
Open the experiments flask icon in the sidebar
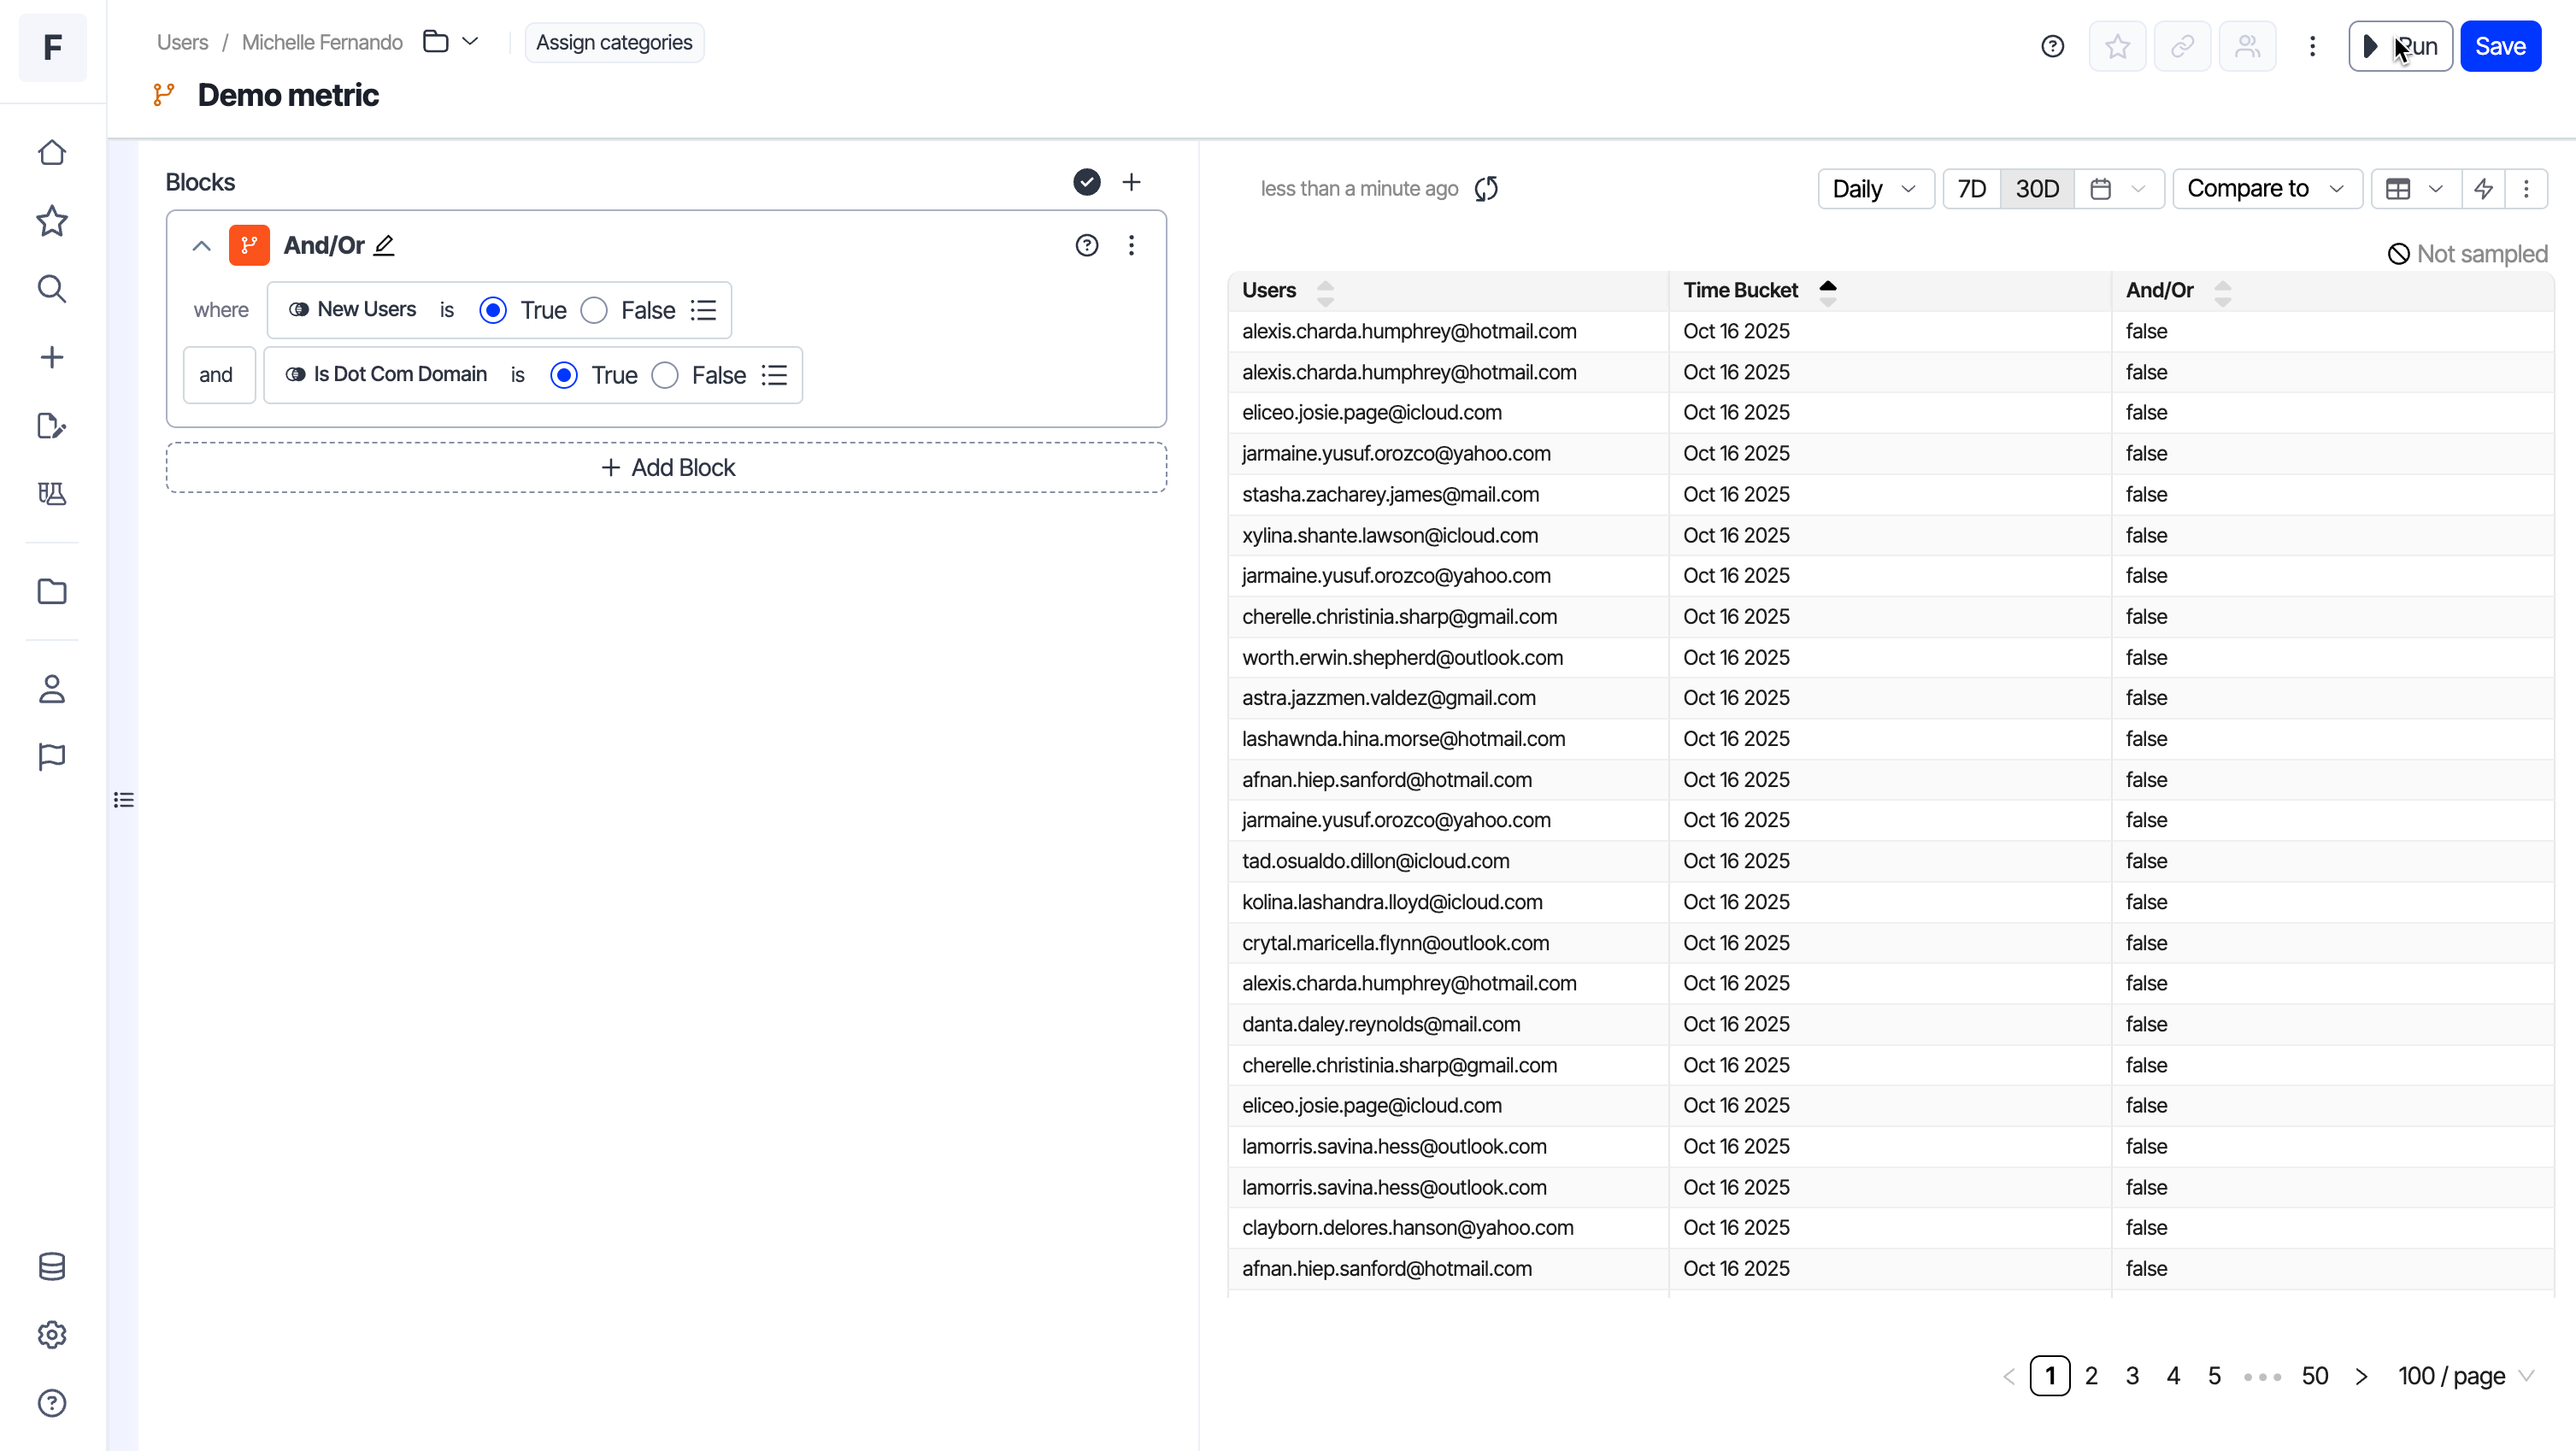click(x=52, y=494)
